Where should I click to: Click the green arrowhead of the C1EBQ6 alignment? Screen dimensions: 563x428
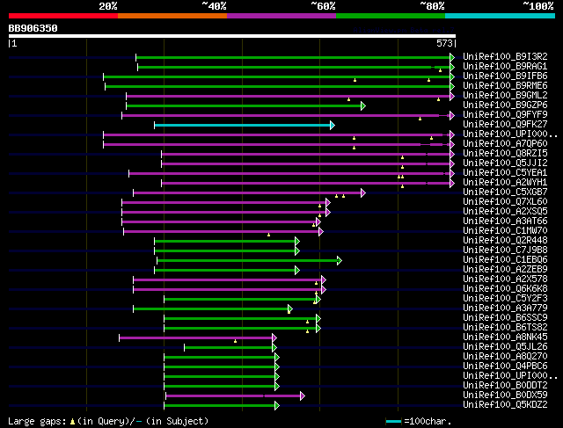point(340,261)
